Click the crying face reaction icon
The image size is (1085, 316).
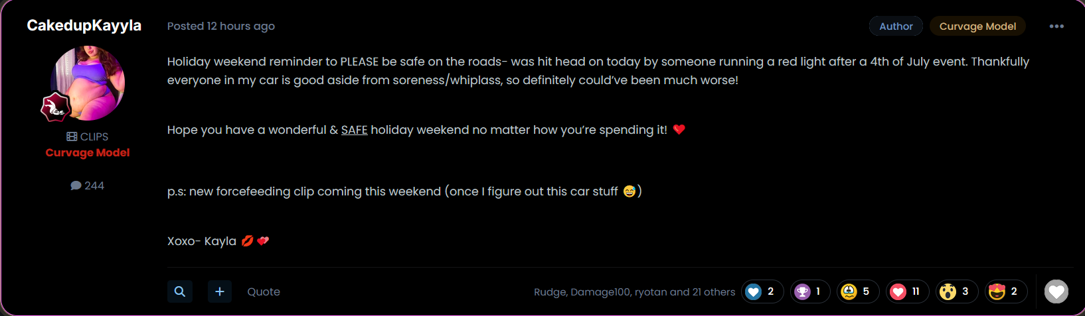coord(849,291)
